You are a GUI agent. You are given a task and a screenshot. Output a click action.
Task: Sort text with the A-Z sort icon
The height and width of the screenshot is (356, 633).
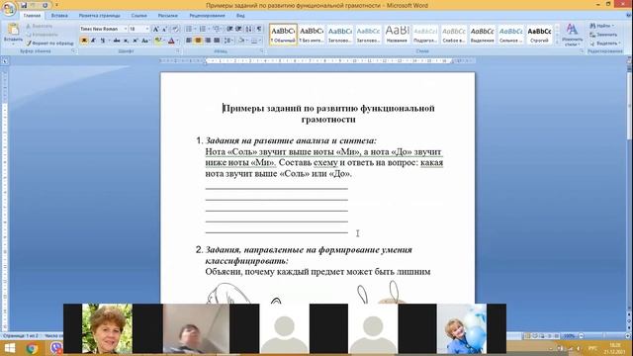pos(248,29)
